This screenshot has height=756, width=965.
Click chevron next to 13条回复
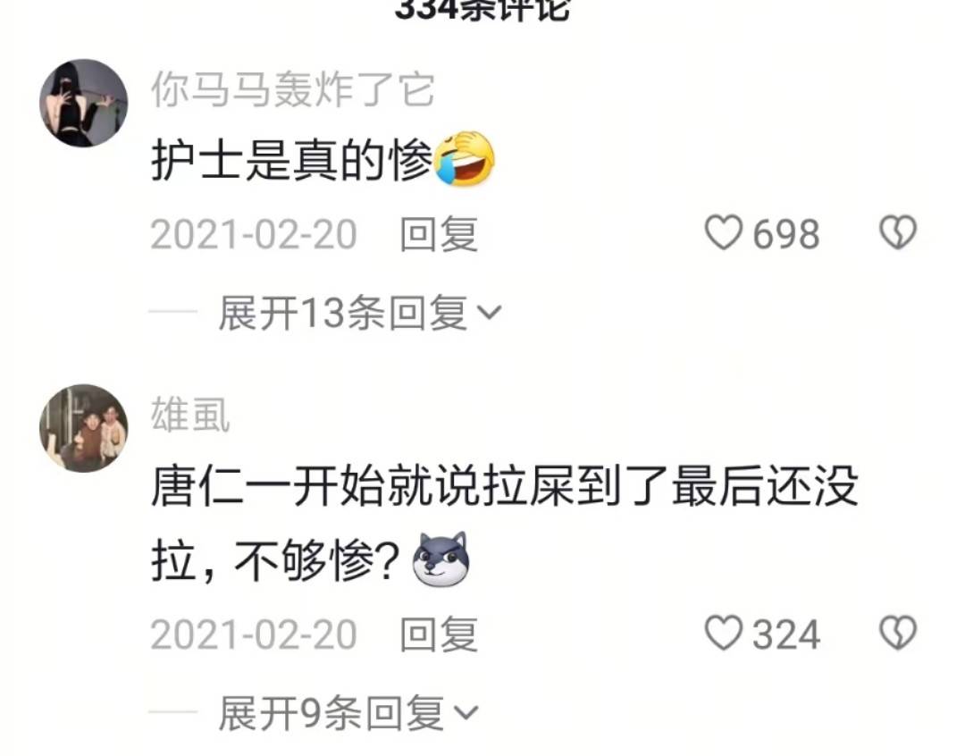point(490,314)
